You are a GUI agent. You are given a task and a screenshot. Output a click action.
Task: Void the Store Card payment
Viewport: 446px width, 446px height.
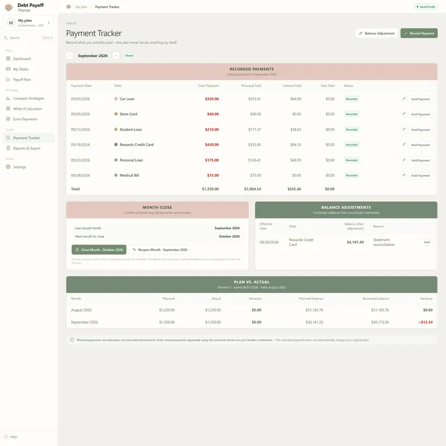coord(420,114)
